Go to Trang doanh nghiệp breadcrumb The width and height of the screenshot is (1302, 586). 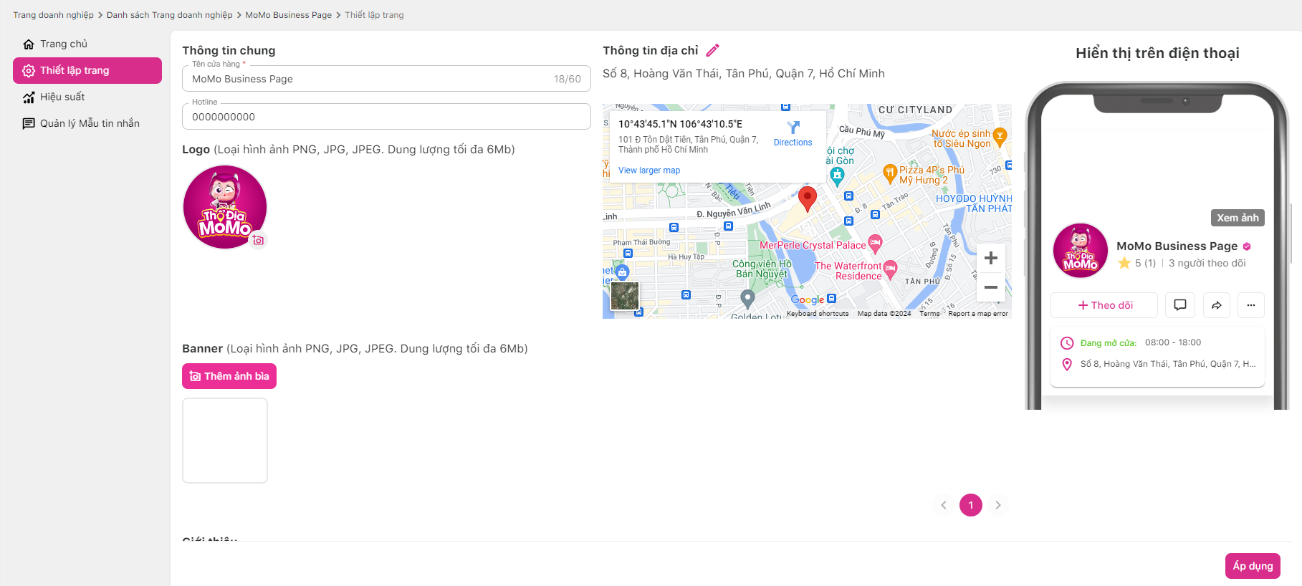(x=53, y=15)
